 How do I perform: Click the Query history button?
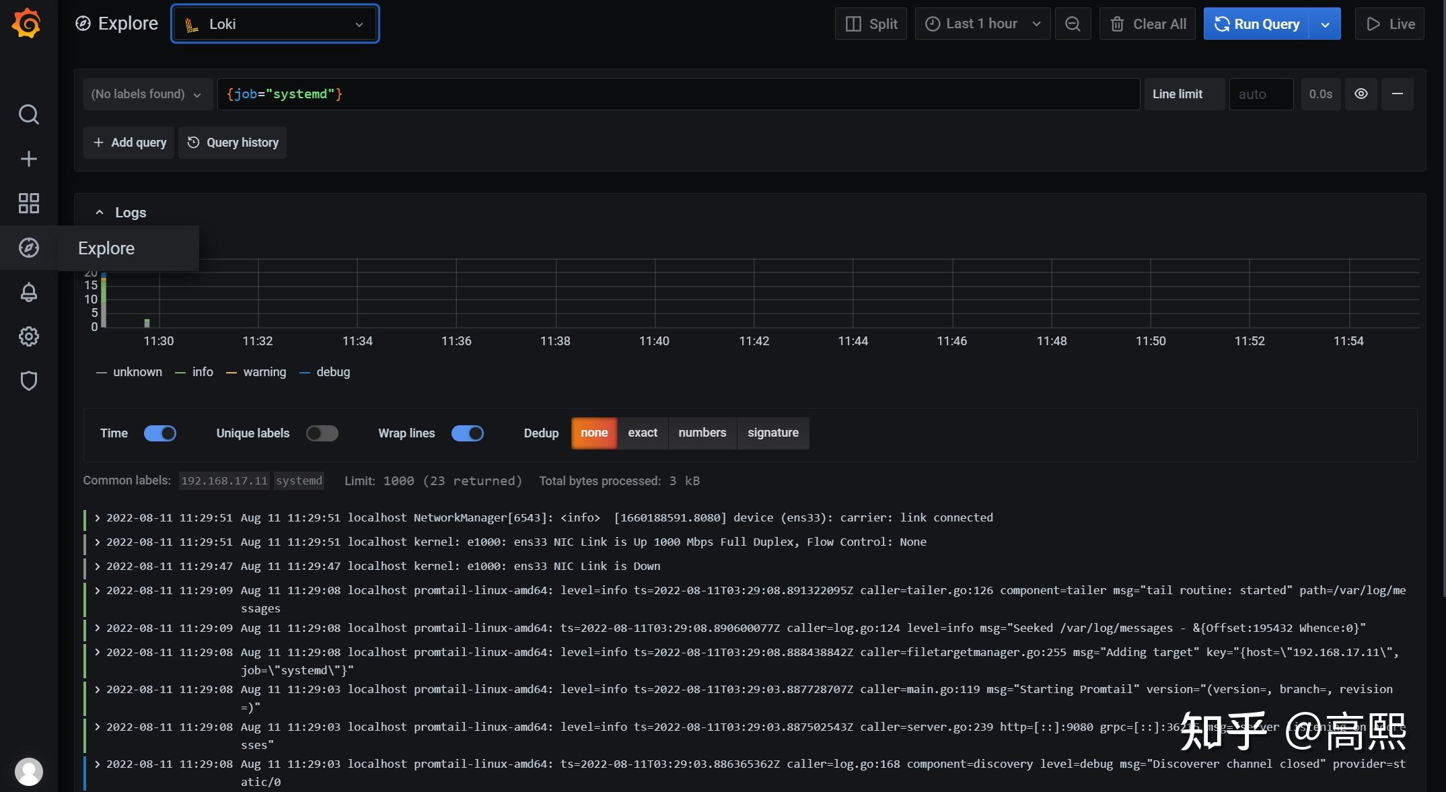point(233,143)
